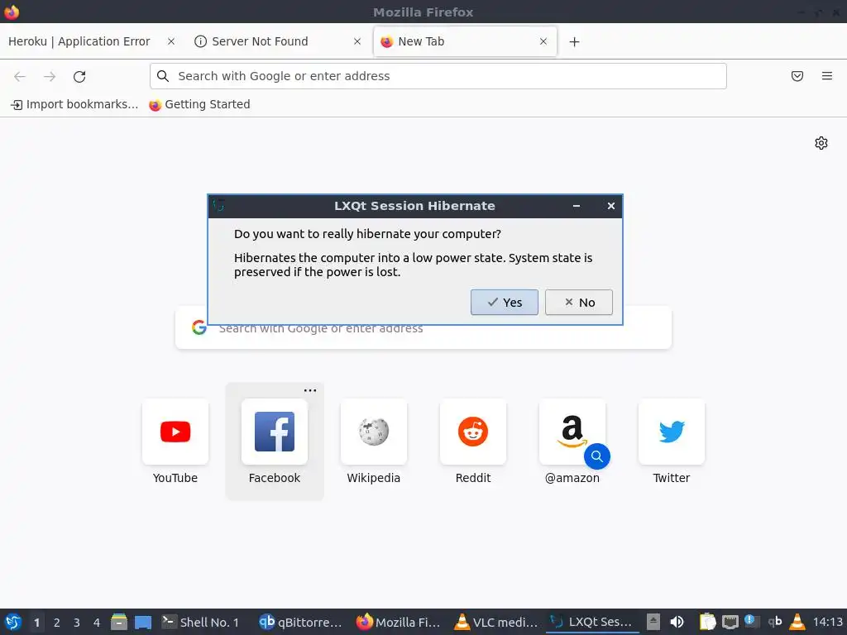The width and height of the screenshot is (847, 635).
Task: Open the Facebook tile three-dot menu
Action: point(310,390)
